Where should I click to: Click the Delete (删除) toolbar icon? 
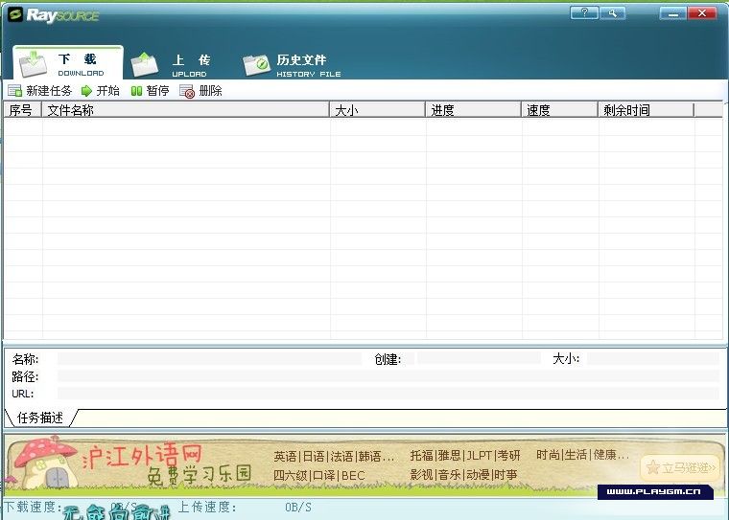(188, 91)
